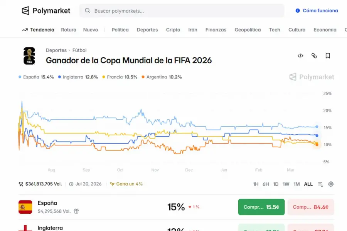Open chart settings with the gear icon
347x231 pixels.
coord(331,184)
